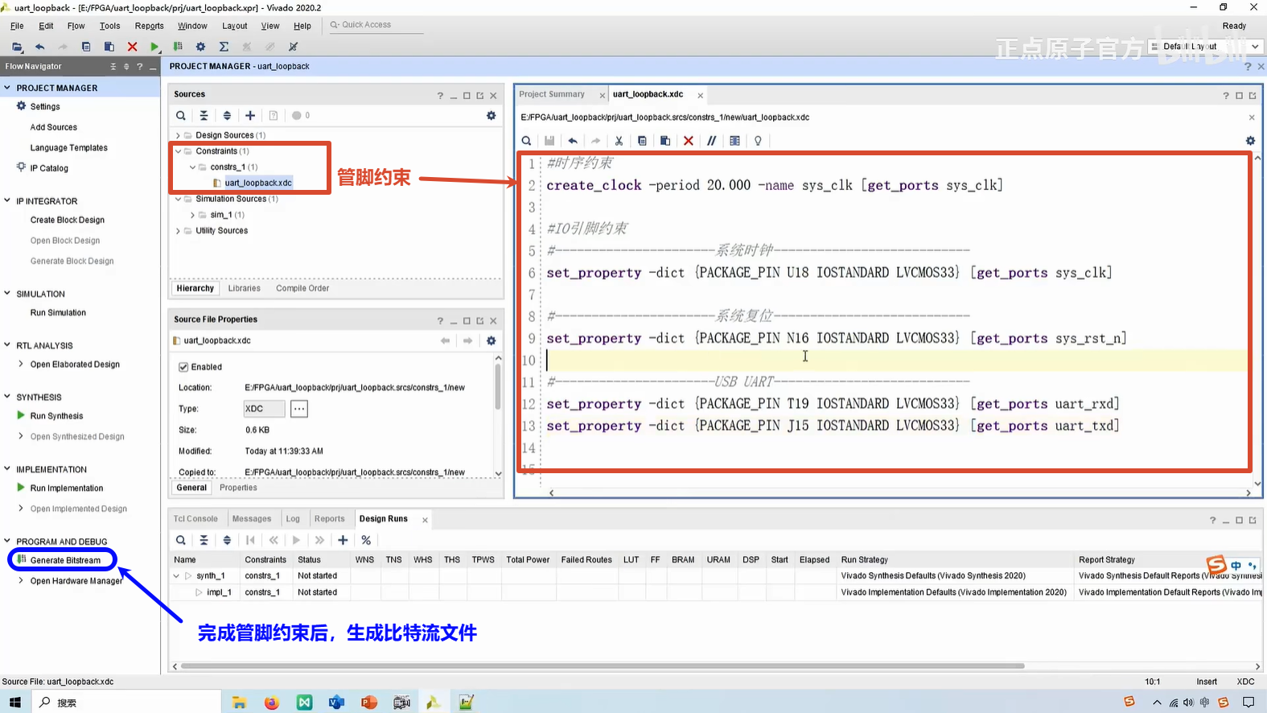The width and height of the screenshot is (1267, 713).
Task: Toggle column selection mode icon in editor
Action: pos(734,141)
